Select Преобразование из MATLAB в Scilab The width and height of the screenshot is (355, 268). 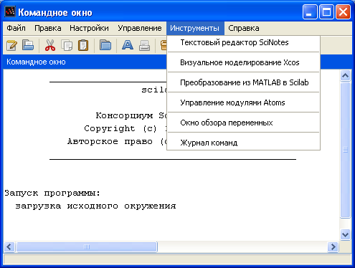(243, 82)
